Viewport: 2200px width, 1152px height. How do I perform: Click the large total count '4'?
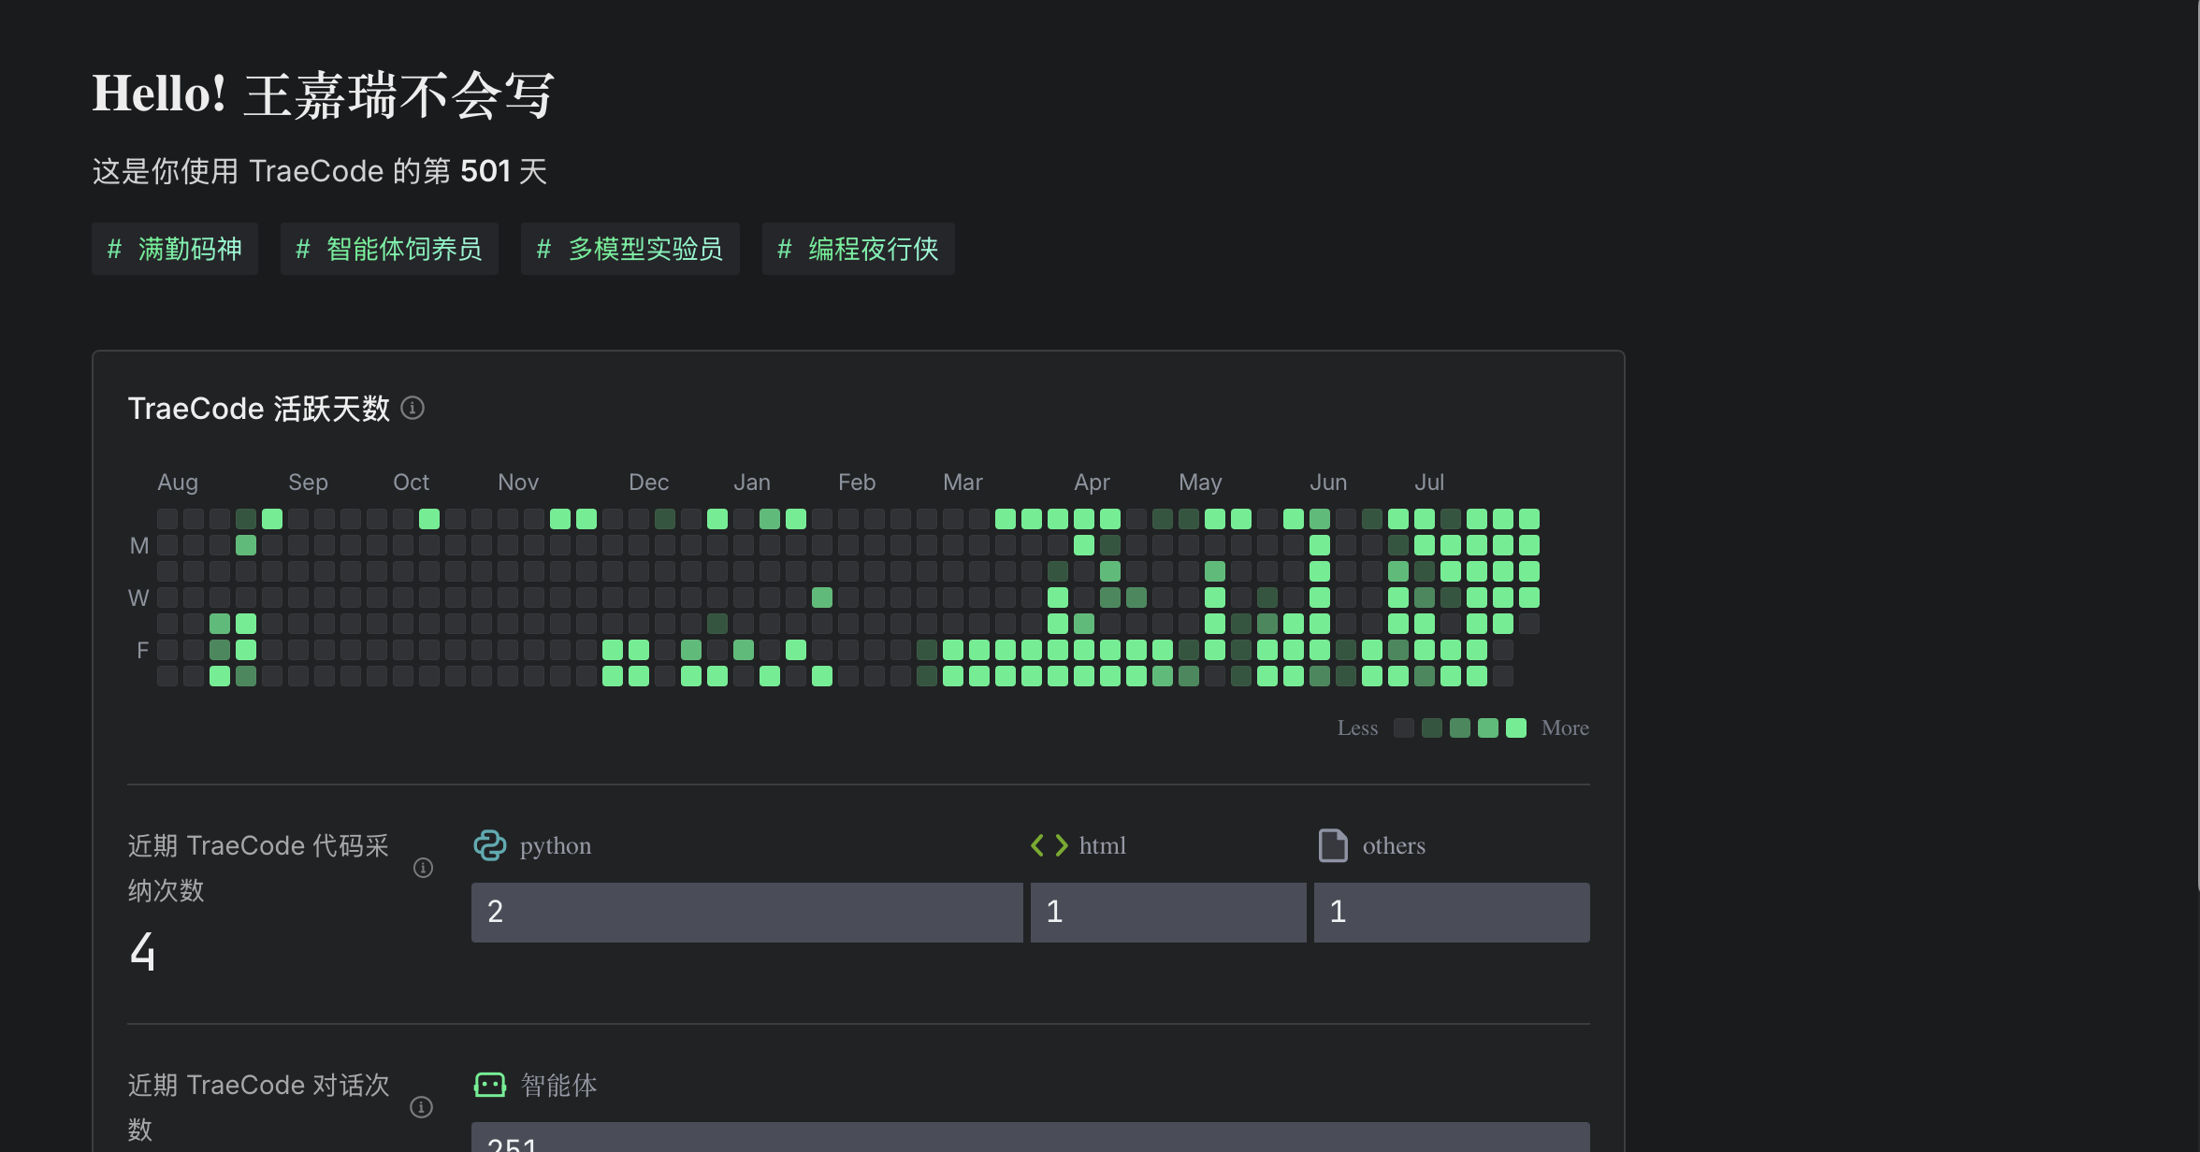pyautogui.click(x=143, y=952)
